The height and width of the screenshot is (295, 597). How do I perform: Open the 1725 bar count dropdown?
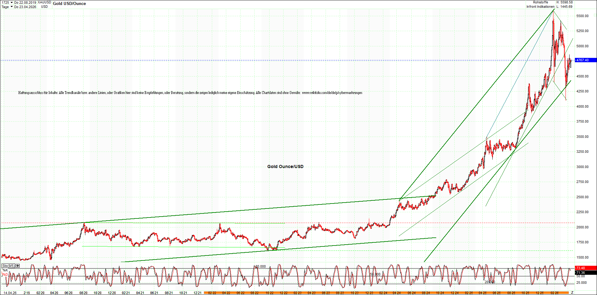pos(12,2)
